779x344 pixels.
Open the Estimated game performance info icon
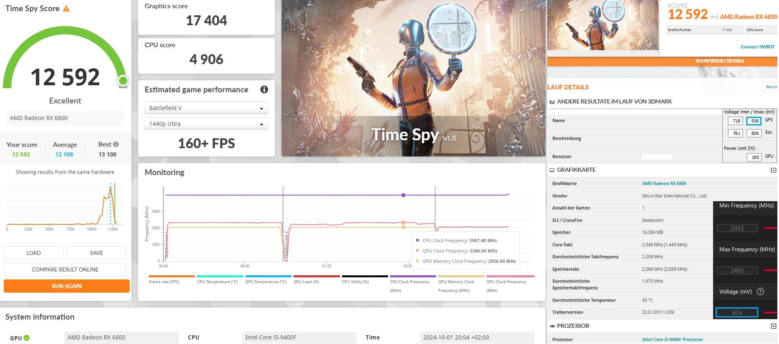(264, 89)
